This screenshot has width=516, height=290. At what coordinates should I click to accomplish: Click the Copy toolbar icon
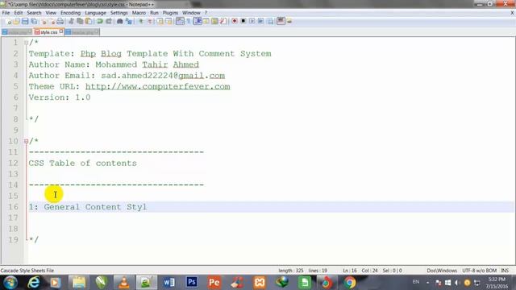click(80, 21)
